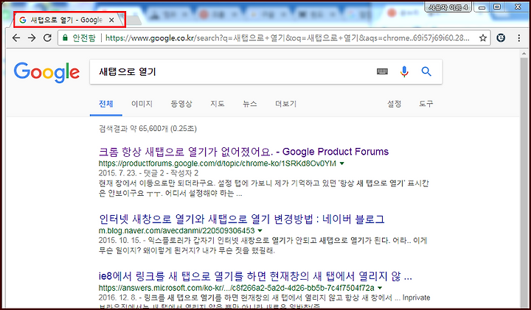
Task: Click the m.blog.naver.com/avecdanmi green URL text
Action: click(176, 231)
